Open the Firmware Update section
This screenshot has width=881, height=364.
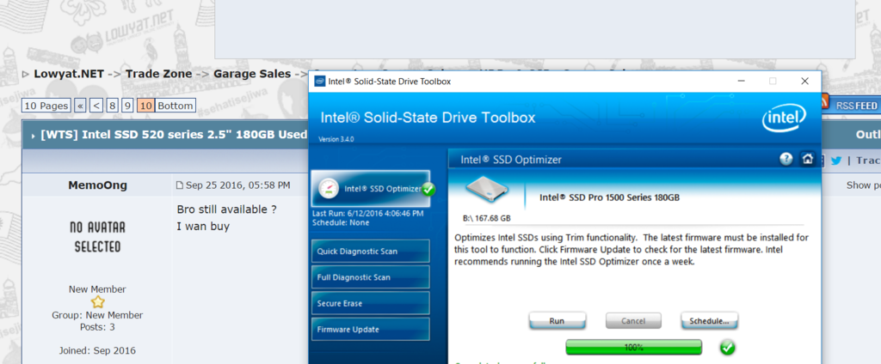point(371,330)
